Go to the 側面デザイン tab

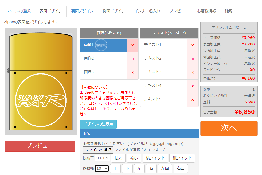(x=114, y=11)
